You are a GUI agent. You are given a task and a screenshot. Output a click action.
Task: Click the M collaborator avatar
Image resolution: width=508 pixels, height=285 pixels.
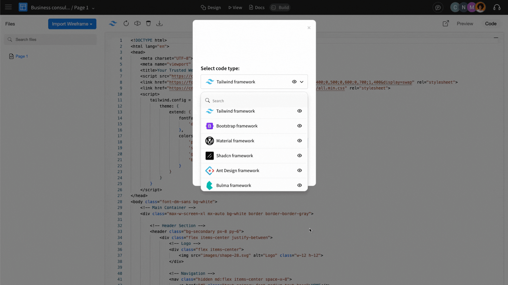pyautogui.click(x=472, y=7)
